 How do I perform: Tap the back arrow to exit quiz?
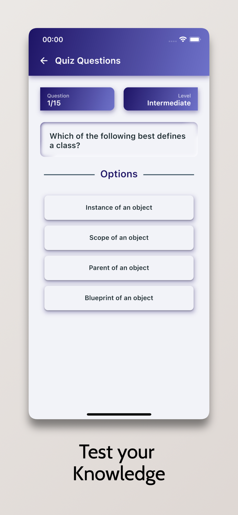[x=44, y=61]
